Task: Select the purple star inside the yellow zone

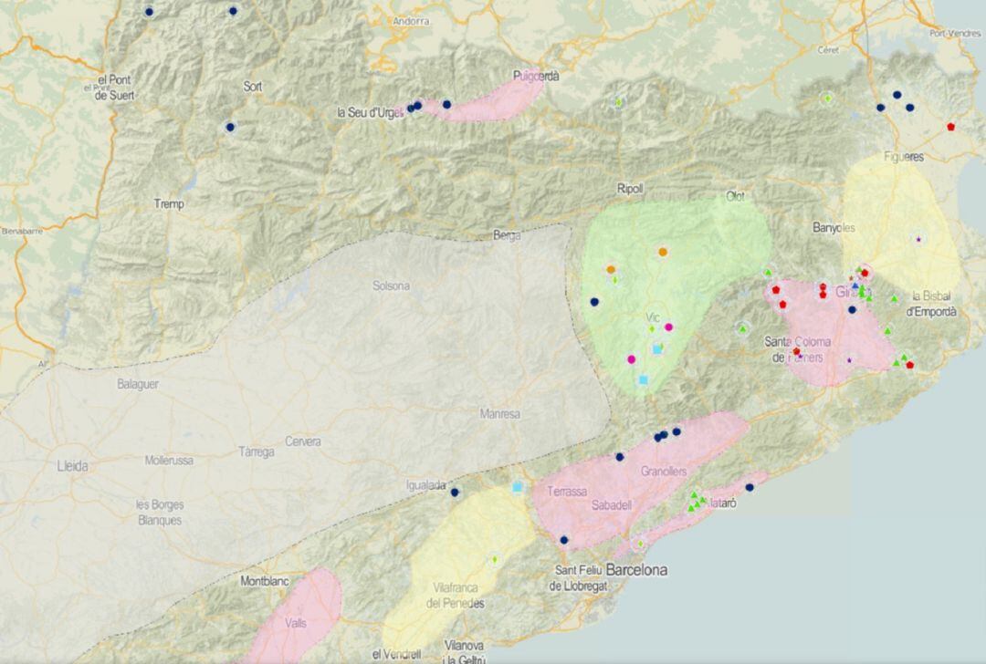Action: tap(918, 239)
